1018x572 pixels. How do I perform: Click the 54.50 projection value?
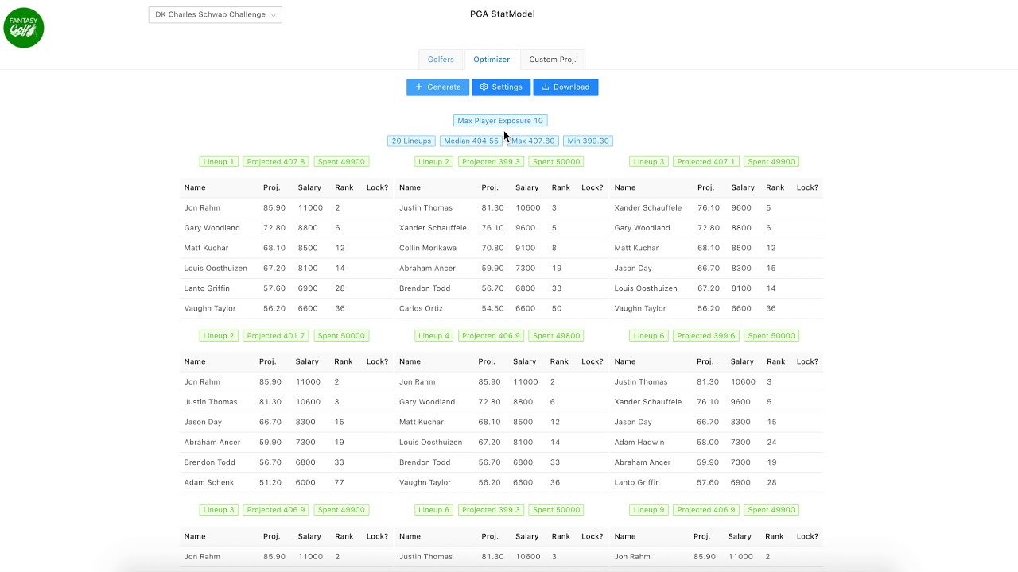click(x=492, y=308)
